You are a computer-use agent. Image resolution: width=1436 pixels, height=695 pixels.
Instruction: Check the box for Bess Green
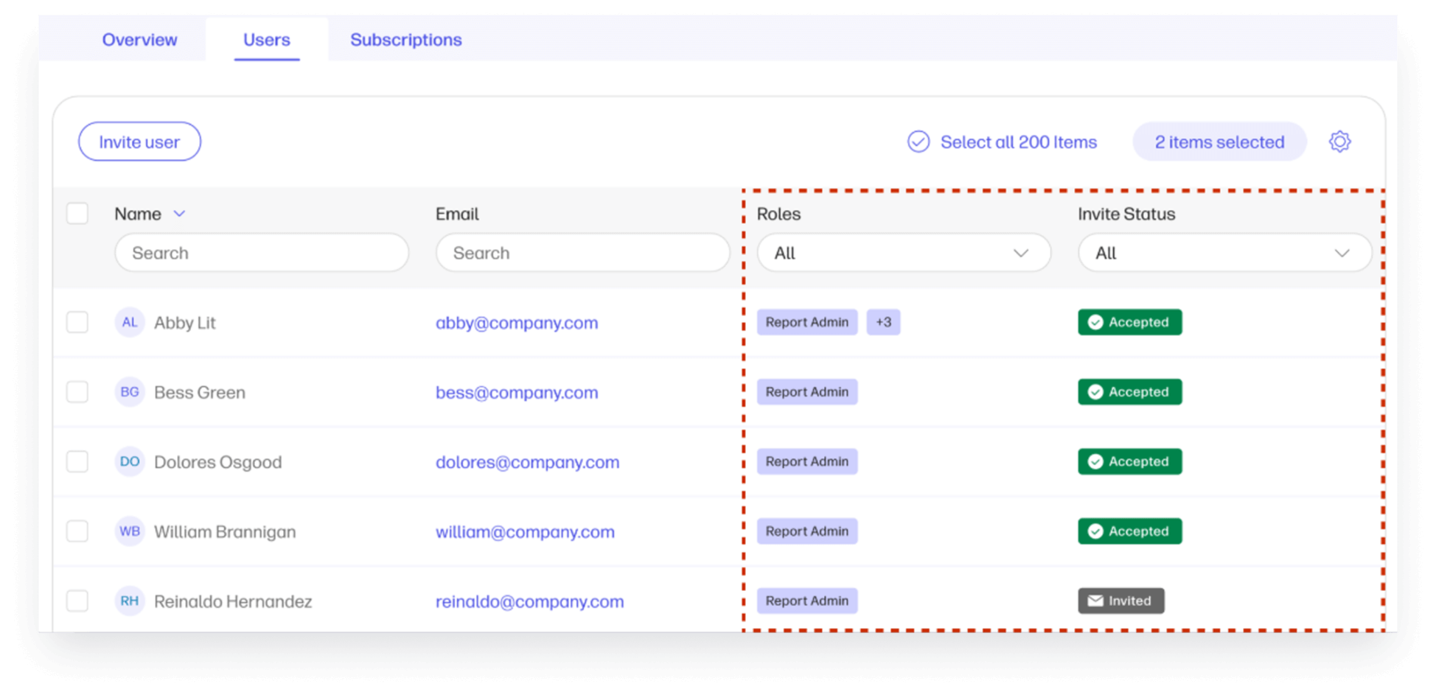[77, 392]
